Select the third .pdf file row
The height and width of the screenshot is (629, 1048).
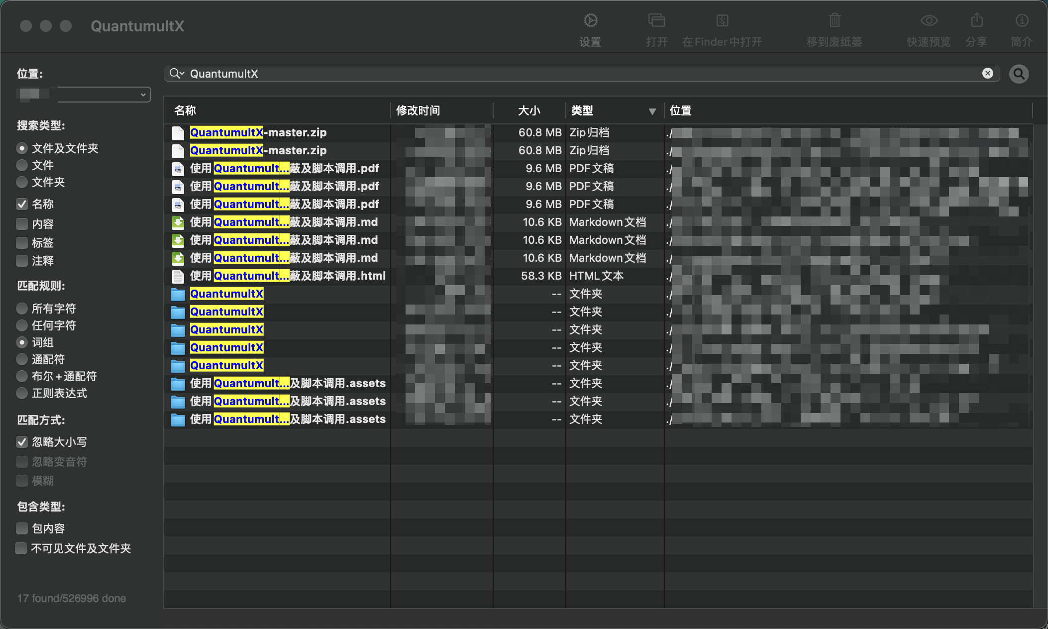coord(598,204)
